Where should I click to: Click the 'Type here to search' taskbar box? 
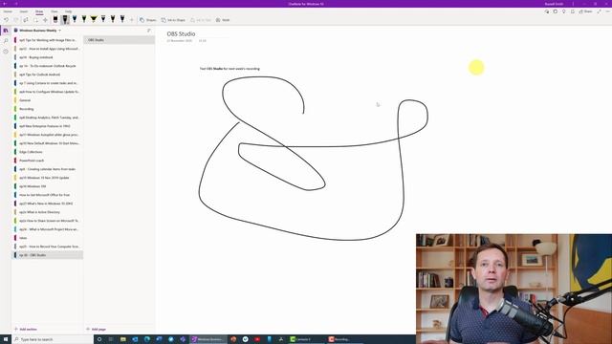[53, 339]
